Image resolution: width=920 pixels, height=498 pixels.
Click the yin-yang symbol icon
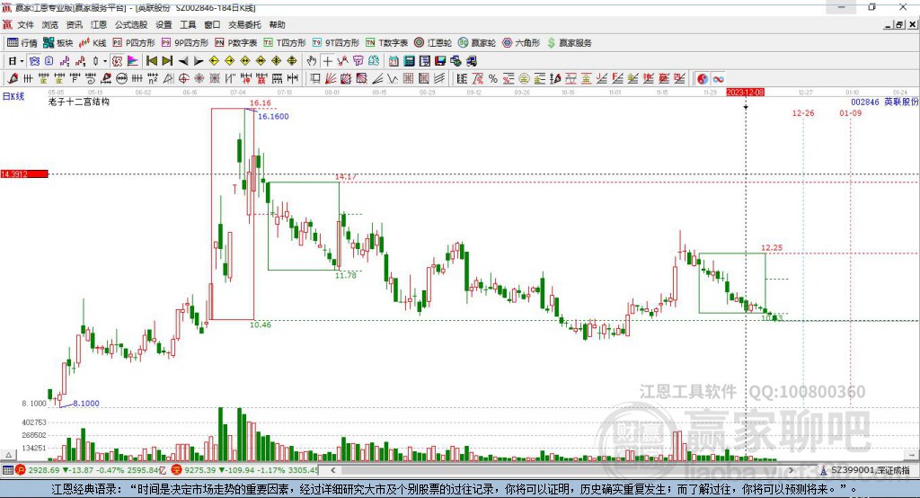703,79
